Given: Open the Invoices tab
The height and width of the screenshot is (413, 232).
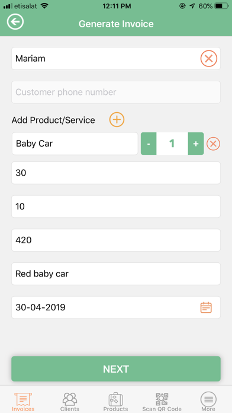Looking at the screenshot, I should (x=23, y=402).
